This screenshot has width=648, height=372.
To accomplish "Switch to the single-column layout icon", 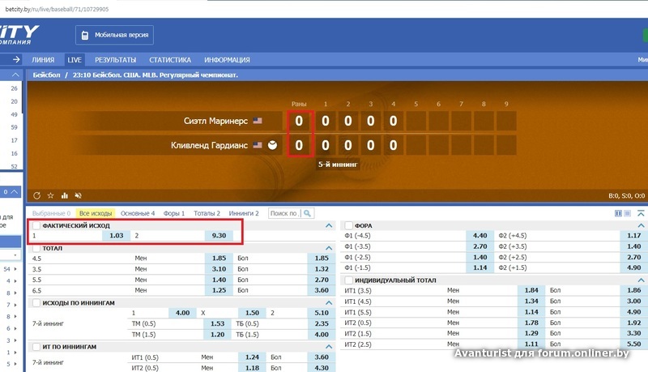I will click(627, 213).
